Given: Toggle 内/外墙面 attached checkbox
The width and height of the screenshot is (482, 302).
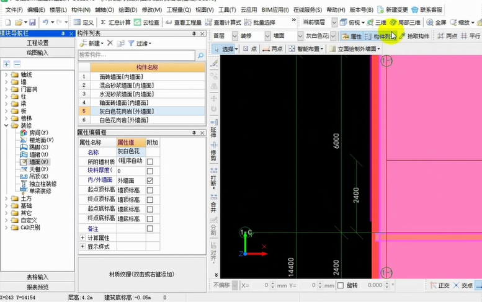Looking at the screenshot, I should (150, 180).
